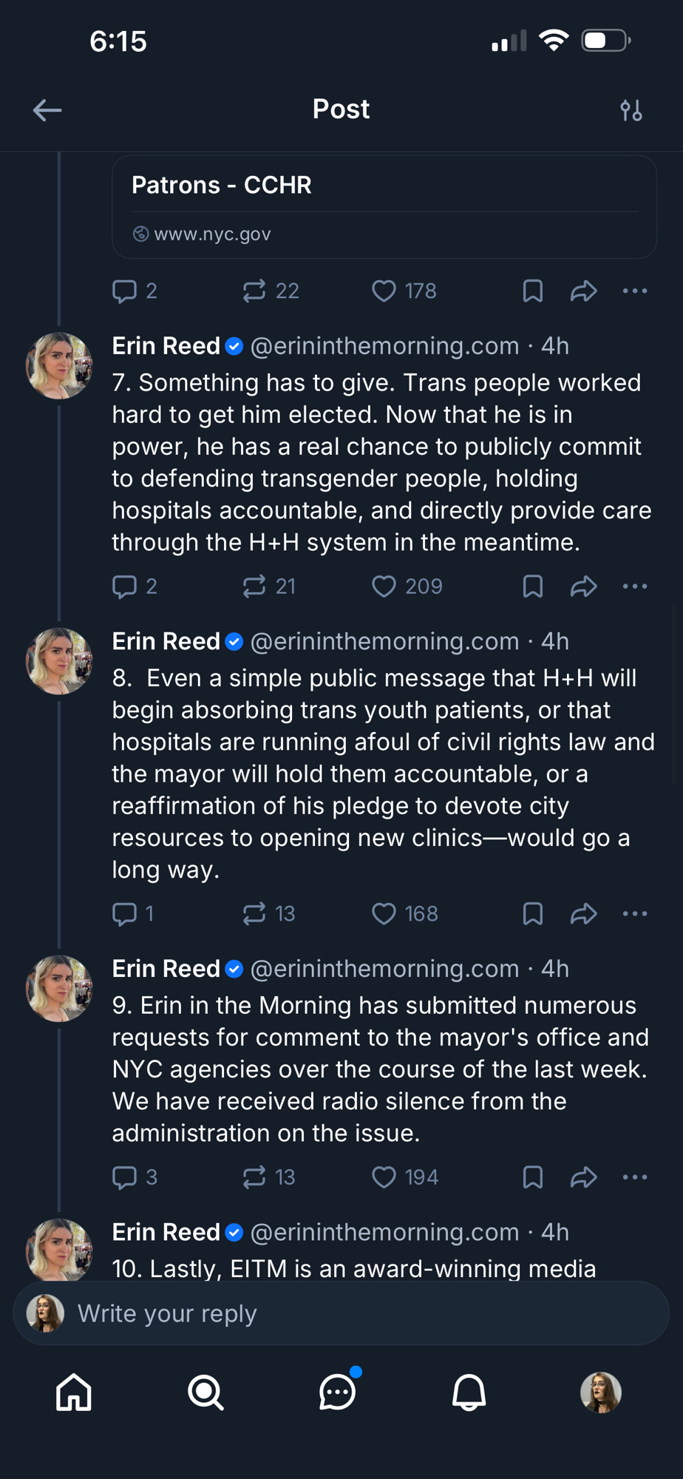
Task: Open your profile avatar in bottom bar
Action: coord(600,1392)
